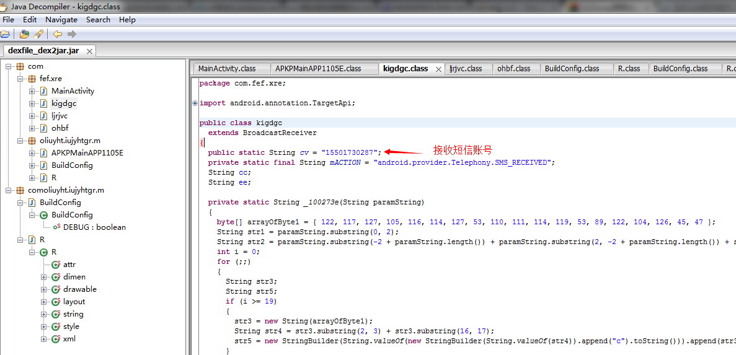
Task: Open the File menu
Action: pyautogui.click(x=9, y=20)
